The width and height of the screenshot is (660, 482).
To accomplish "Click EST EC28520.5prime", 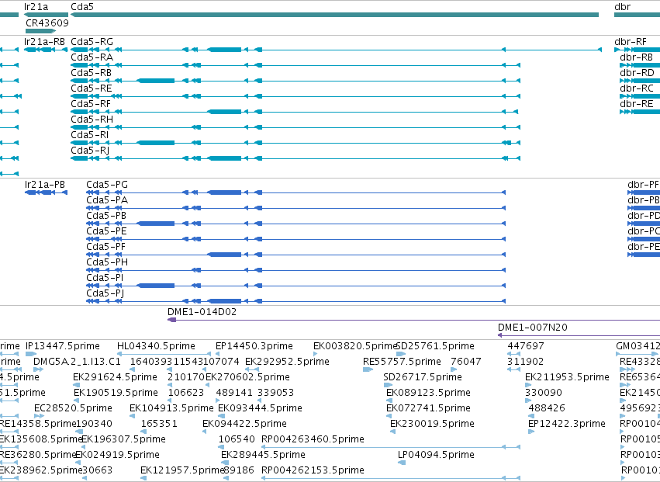I will (73, 408).
